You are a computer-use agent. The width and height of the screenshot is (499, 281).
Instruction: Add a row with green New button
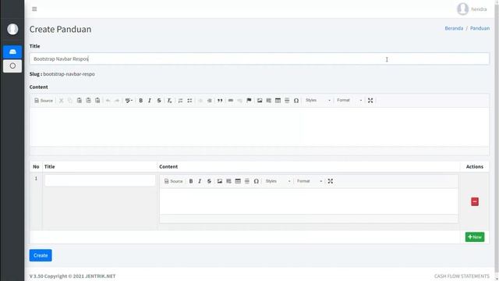(475, 237)
